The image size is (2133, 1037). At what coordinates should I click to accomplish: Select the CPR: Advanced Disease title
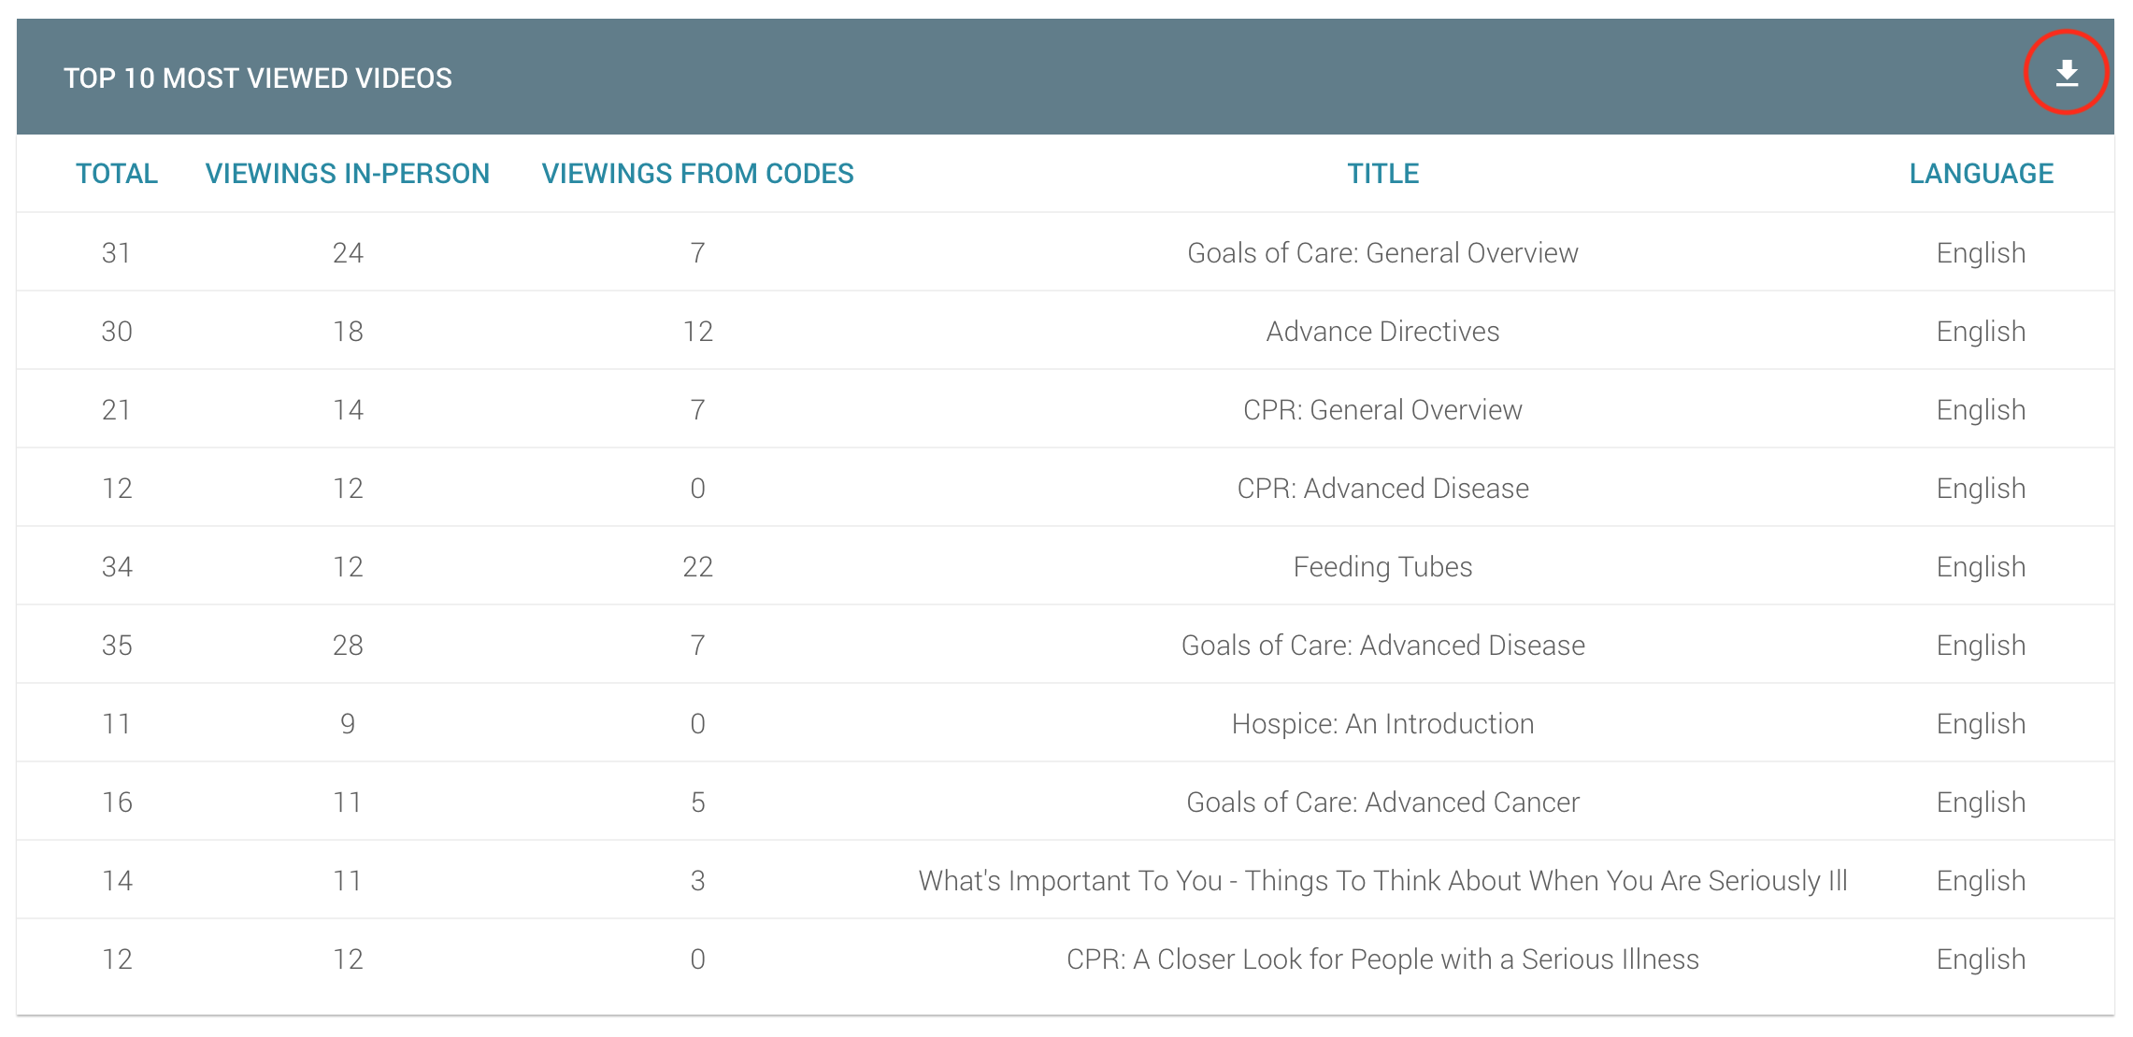pyautogui.click(x=1382, y=489)
